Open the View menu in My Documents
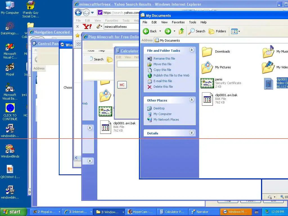The image size is (288, 216). tap(164, 22)
